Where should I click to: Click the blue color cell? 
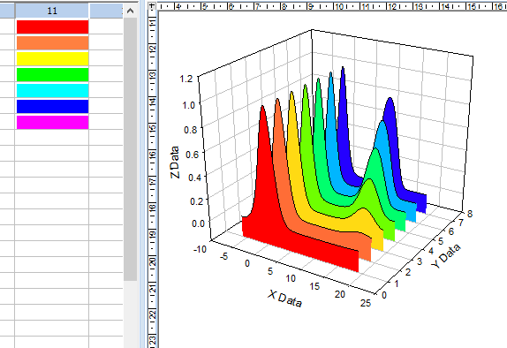click(52, 106)
